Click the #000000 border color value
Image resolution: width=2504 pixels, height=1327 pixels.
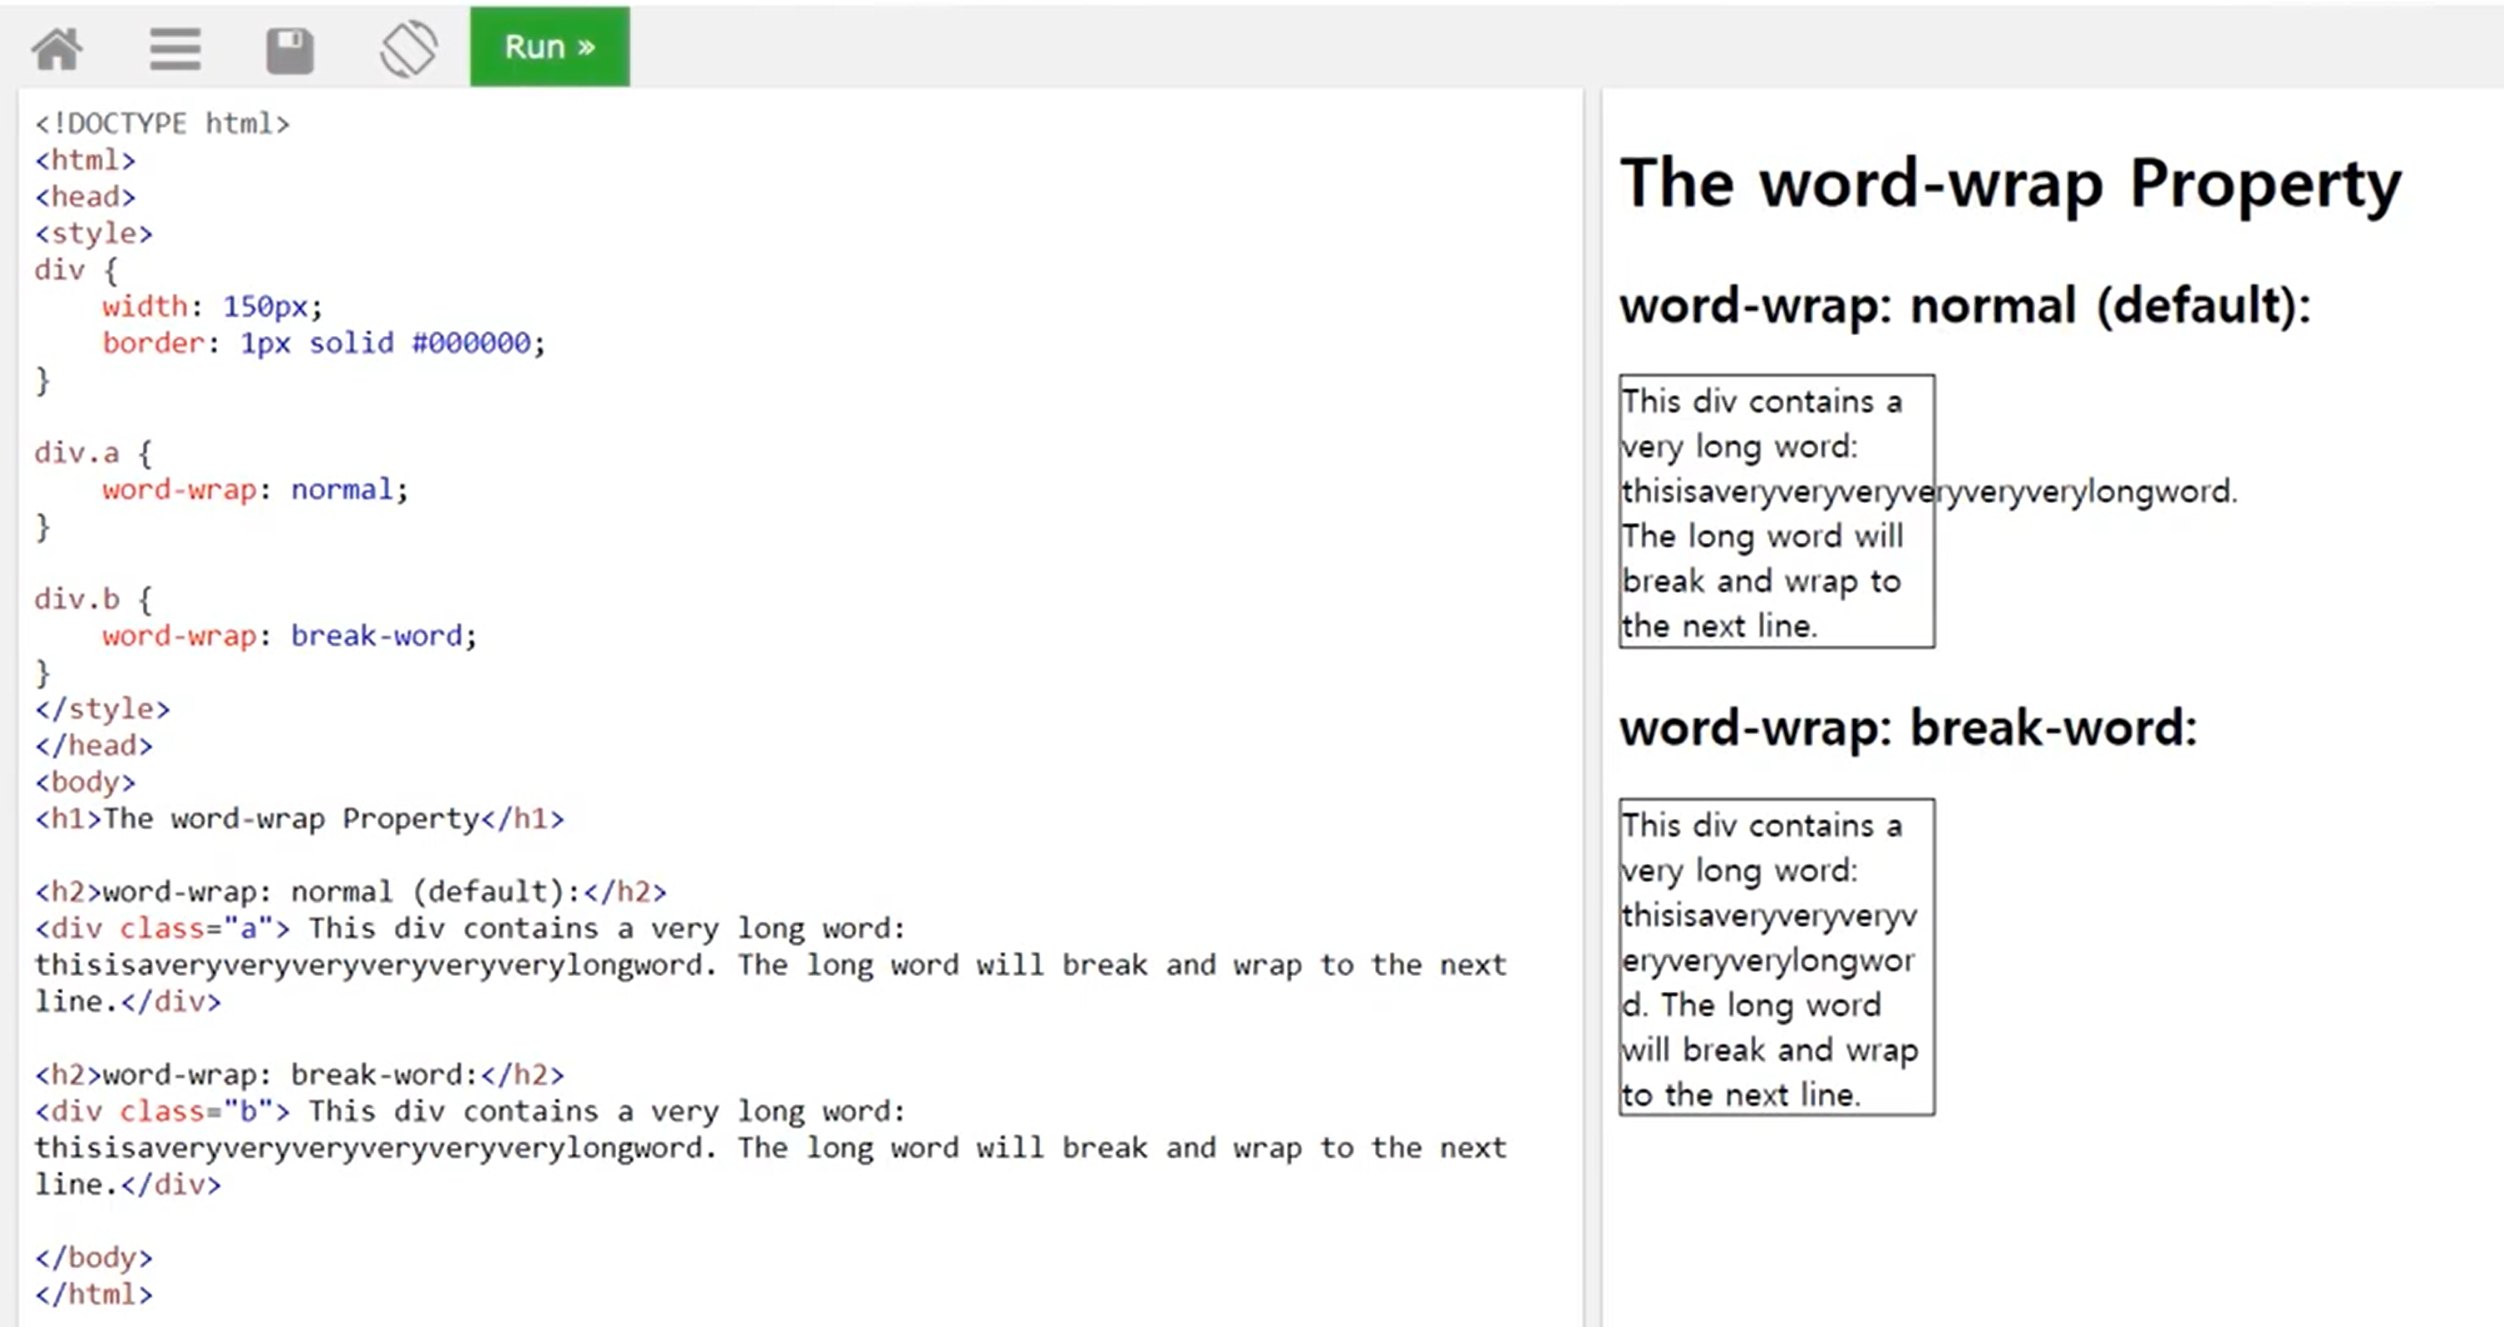click(471, 343)
